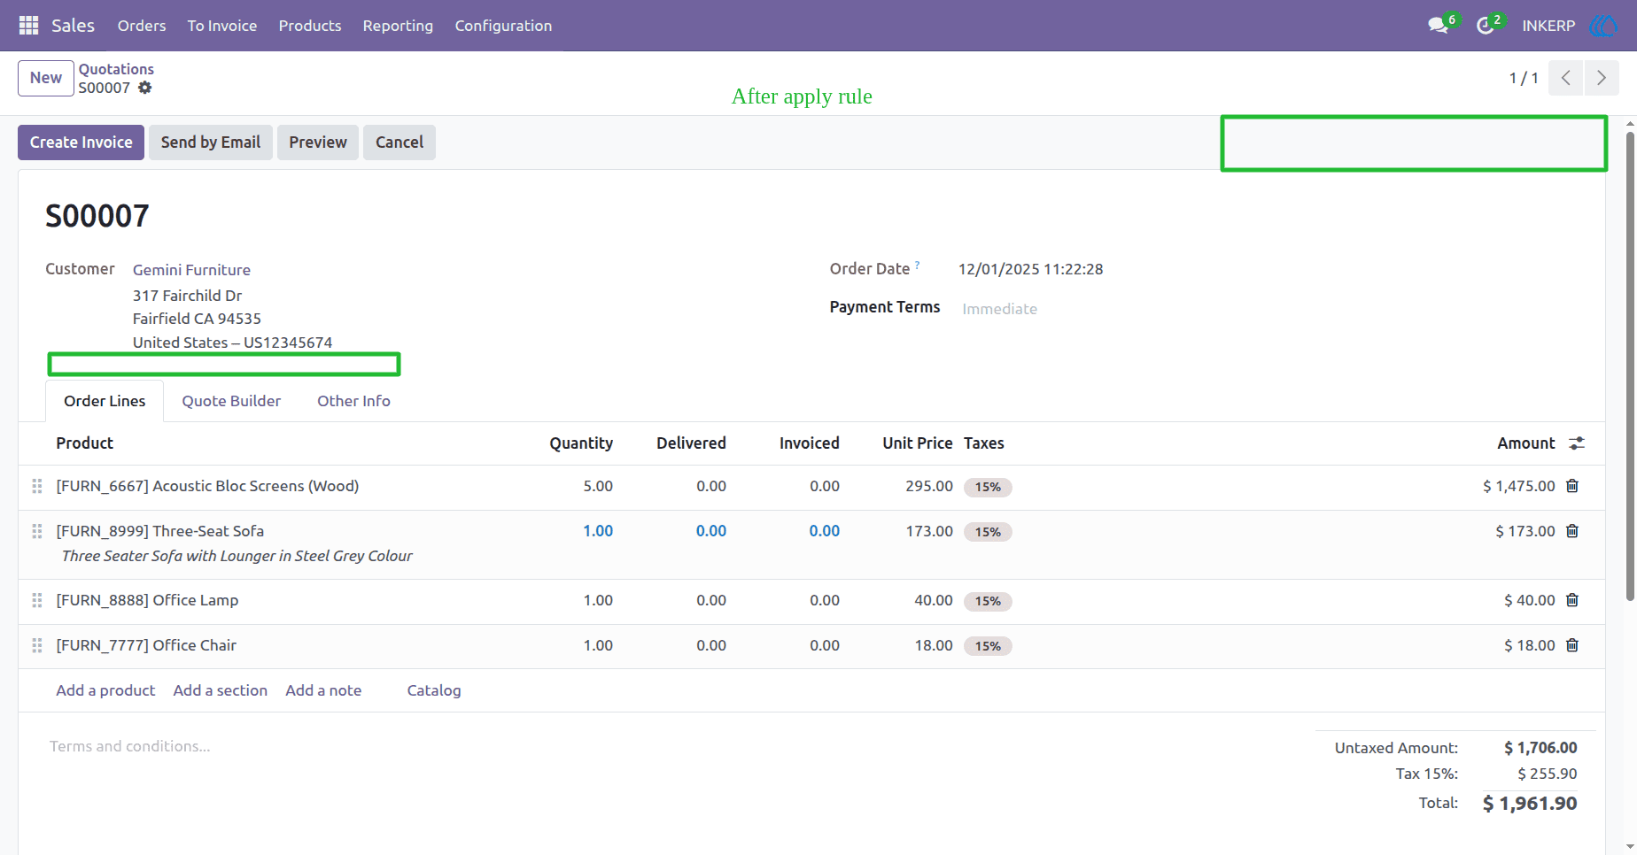This screenshot has height=855, width=1637.
Task: Click Add a product
Action: (105, 690)
